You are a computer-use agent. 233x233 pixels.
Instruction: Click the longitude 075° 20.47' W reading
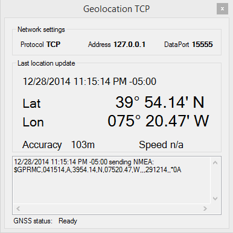pyautogui.click(x=158, y=121)
